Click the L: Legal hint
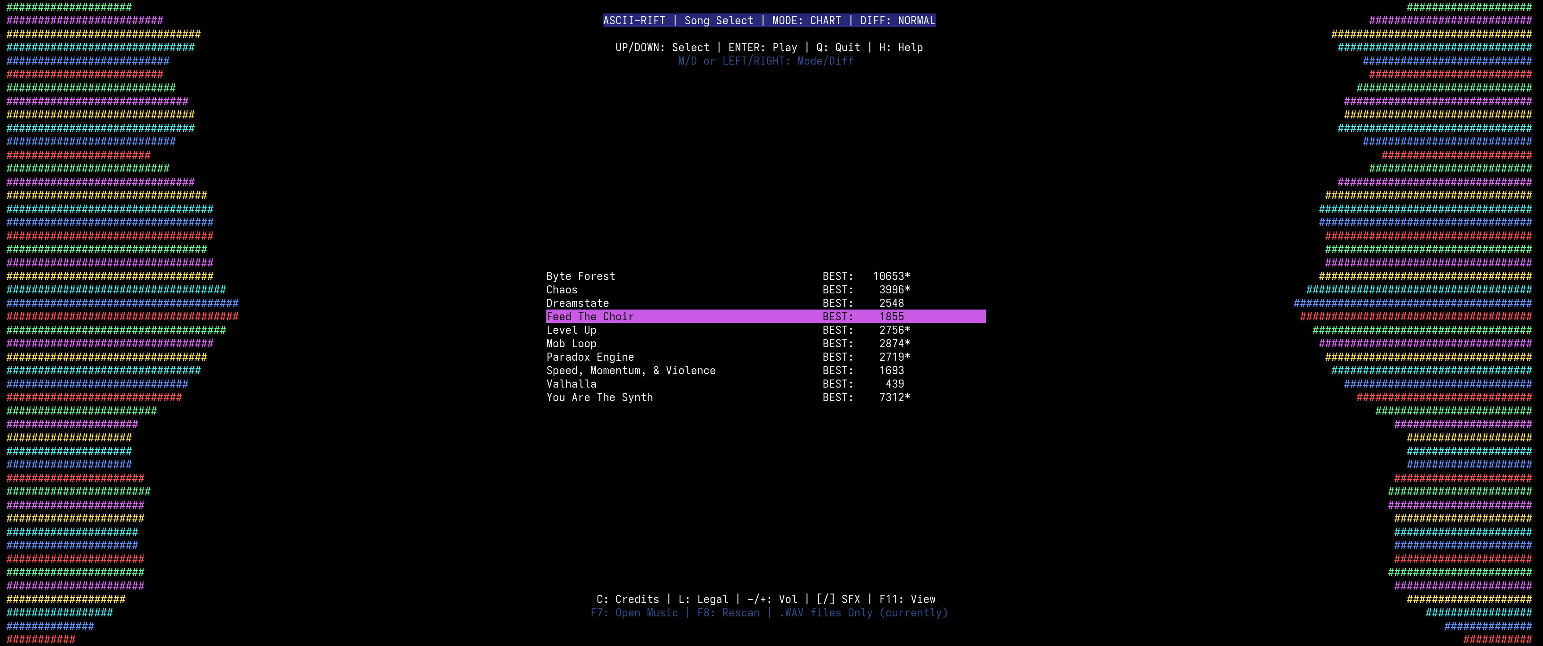The image size is (1543, 646). click(703, 599)
